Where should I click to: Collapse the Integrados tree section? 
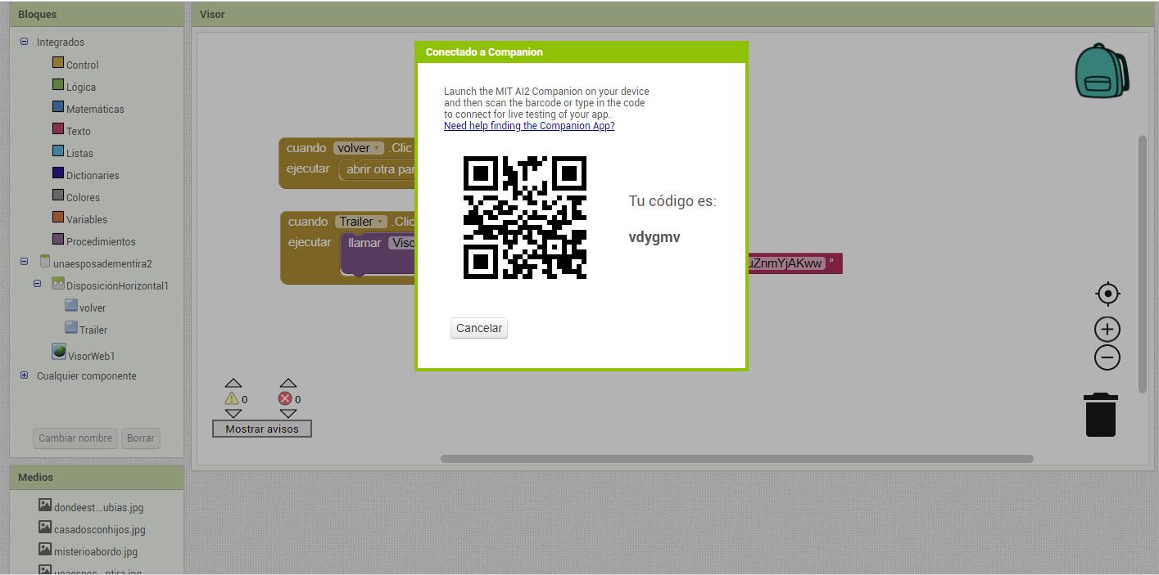point(24,42)
